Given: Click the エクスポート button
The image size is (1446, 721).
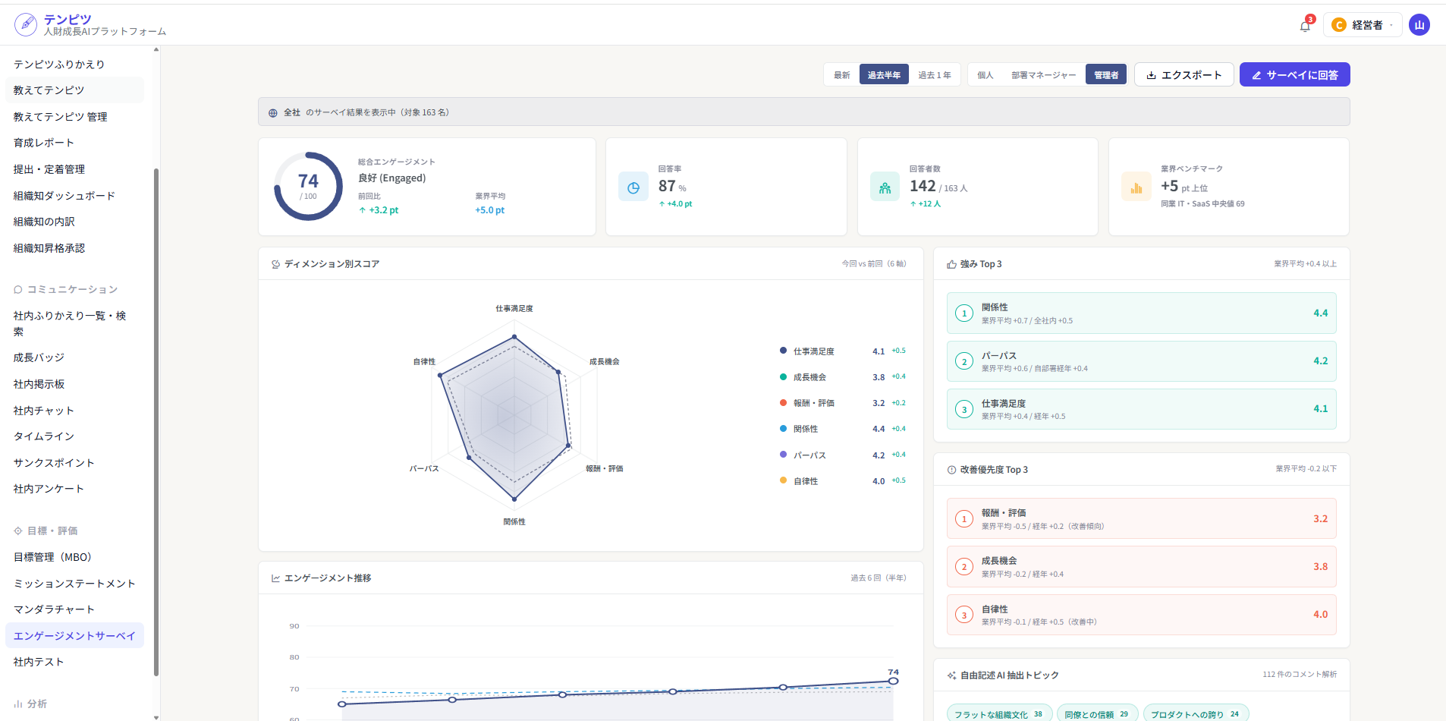Looking at the screenshot, I should pos(1184,75).
